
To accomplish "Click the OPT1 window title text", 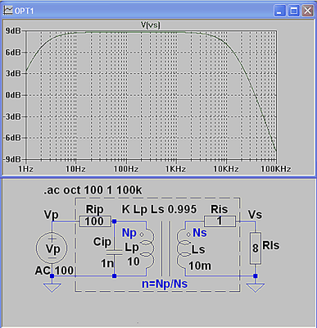I will (25, 11).
